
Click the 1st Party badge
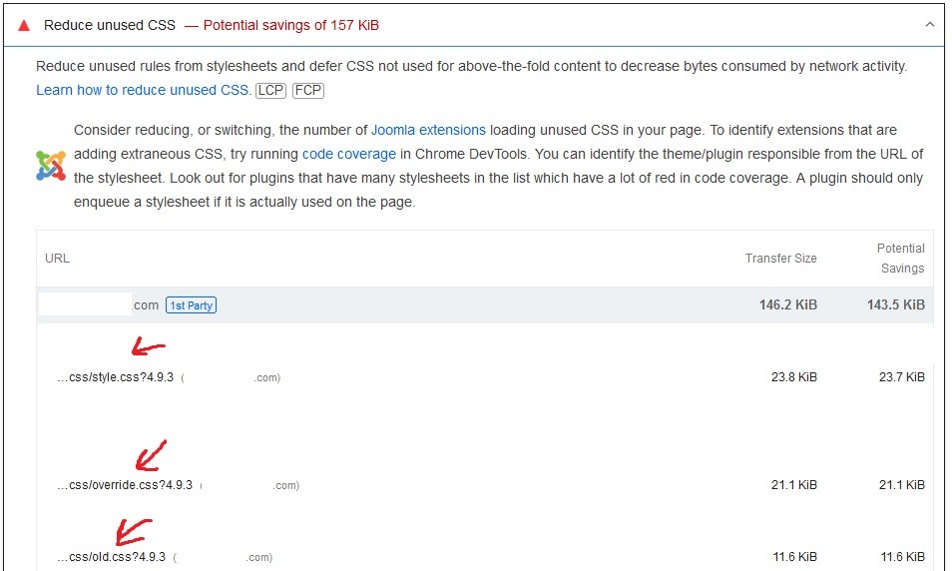191,305
